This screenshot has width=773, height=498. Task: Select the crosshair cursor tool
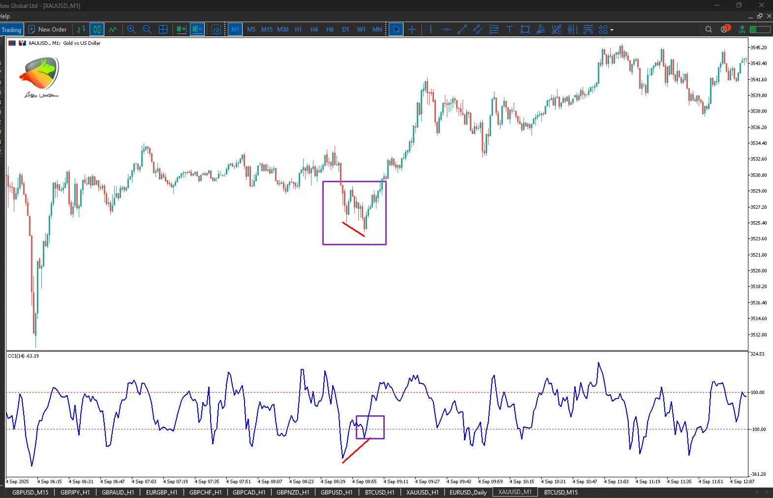pyautogui.click(x=412, y=30)
